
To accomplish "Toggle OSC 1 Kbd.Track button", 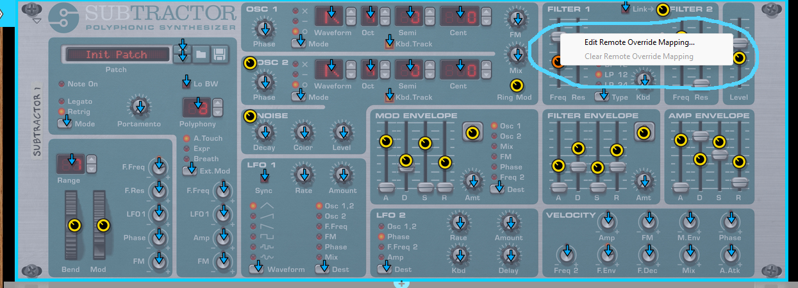I will (x=389, y=44).
